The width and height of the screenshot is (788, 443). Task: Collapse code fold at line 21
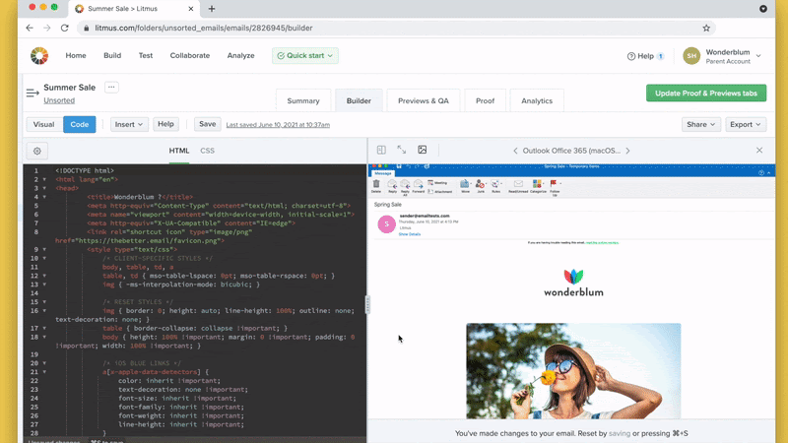(44, 372)
